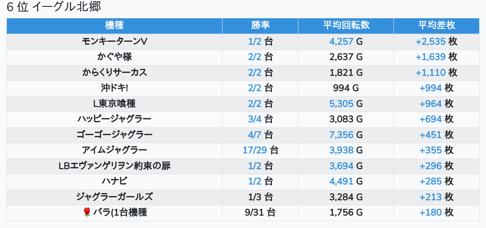Click the 沖ドキ! machine name
The width and height of the screenshot is (486, 228).
114,88
